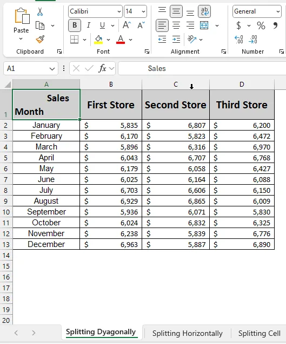The image size is (286, 344).
Task: Select the Second Store header cell
Action: [176, 105]
